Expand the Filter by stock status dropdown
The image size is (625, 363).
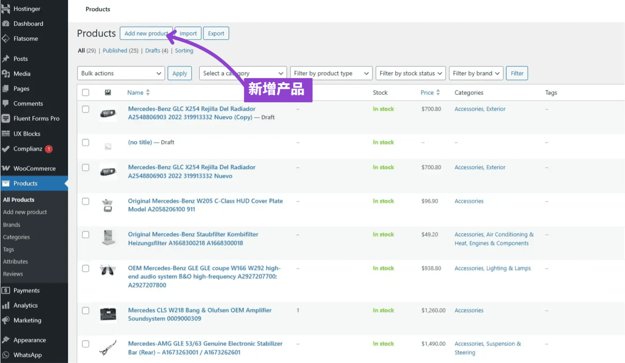[x=411, y=73]
